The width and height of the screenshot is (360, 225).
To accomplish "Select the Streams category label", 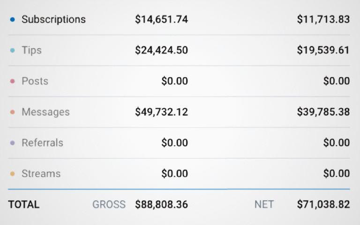I will pos(41,174).
